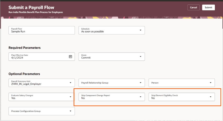Click 'Yes' under Evaluate Salary Changes
Image resolution: width=223 pixels, height=121 pixels.
point(13,98)
